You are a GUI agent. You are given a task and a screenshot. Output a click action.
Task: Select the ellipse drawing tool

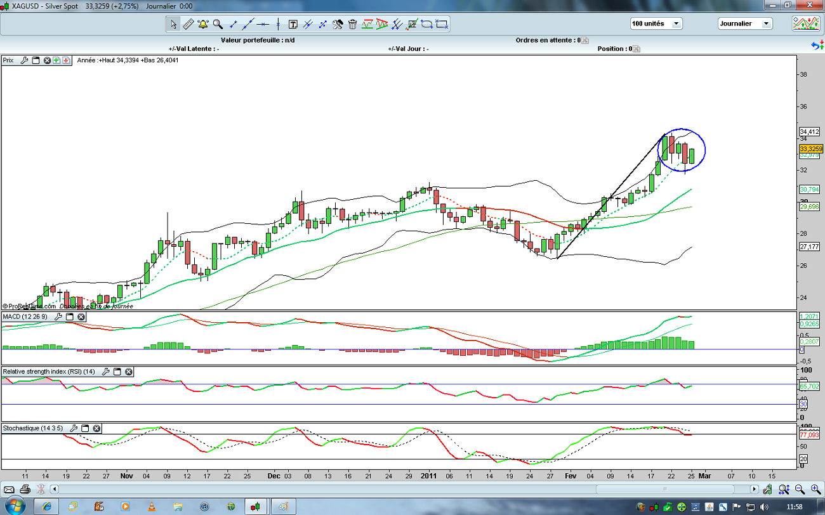[x=427, y=24]
